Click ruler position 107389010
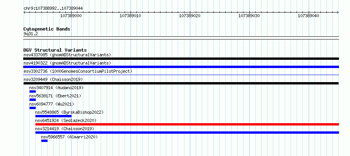The width and height of the screenshot is (350, 156). pos(130,16)
